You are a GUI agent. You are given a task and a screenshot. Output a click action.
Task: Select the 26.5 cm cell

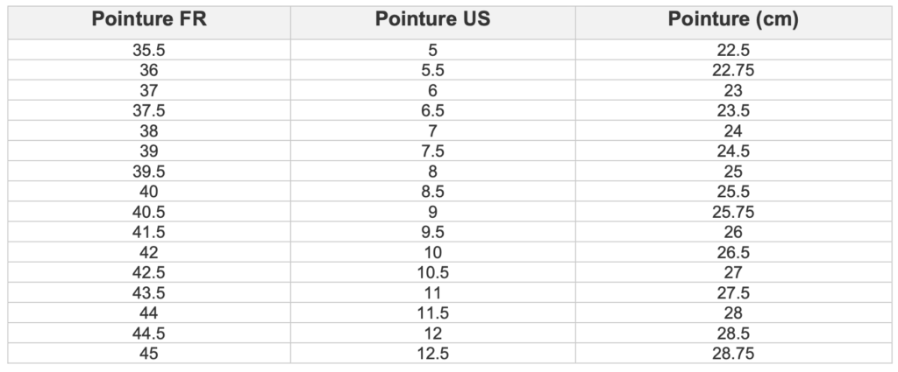click(x=733, y=252)
